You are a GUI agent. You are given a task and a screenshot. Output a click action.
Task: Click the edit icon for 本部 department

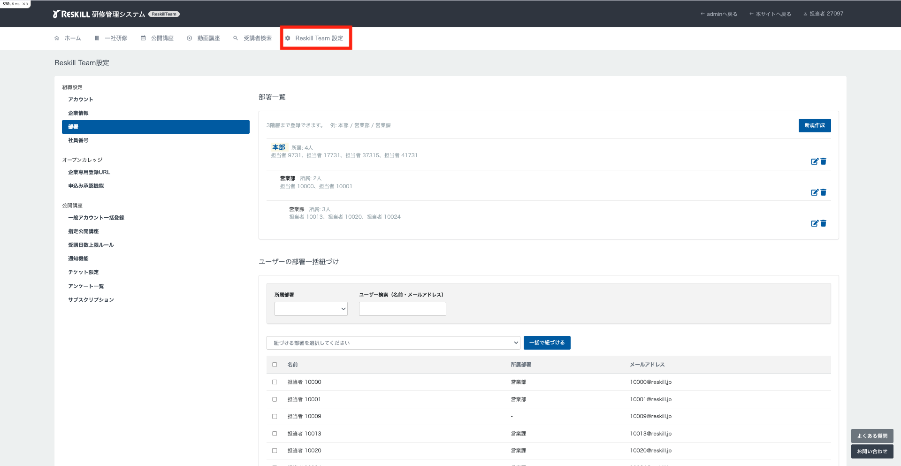(x=814, y=161)
